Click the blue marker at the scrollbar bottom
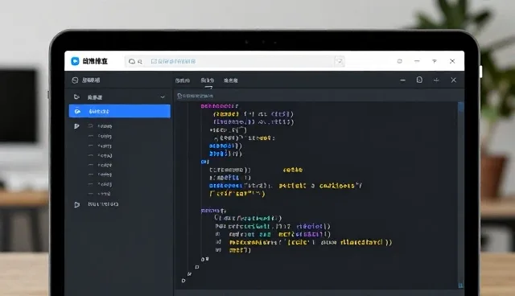Screen dimensions: 515x296 pyautogui.click(x=460, y=286)
